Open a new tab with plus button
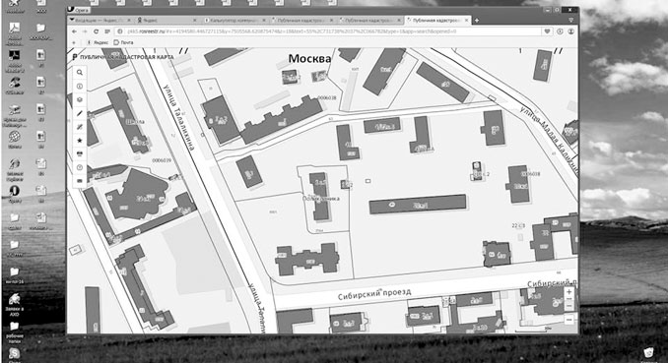The width and height of the screenshot is (668, 363). (x=477, y=20)
